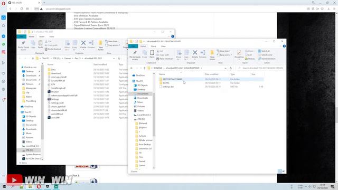Open the Home tab in SEASON UPDATE window
338x190 pixels.
point(143,46)
